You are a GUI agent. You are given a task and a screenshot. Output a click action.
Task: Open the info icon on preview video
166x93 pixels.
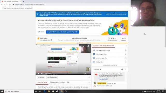88,46
